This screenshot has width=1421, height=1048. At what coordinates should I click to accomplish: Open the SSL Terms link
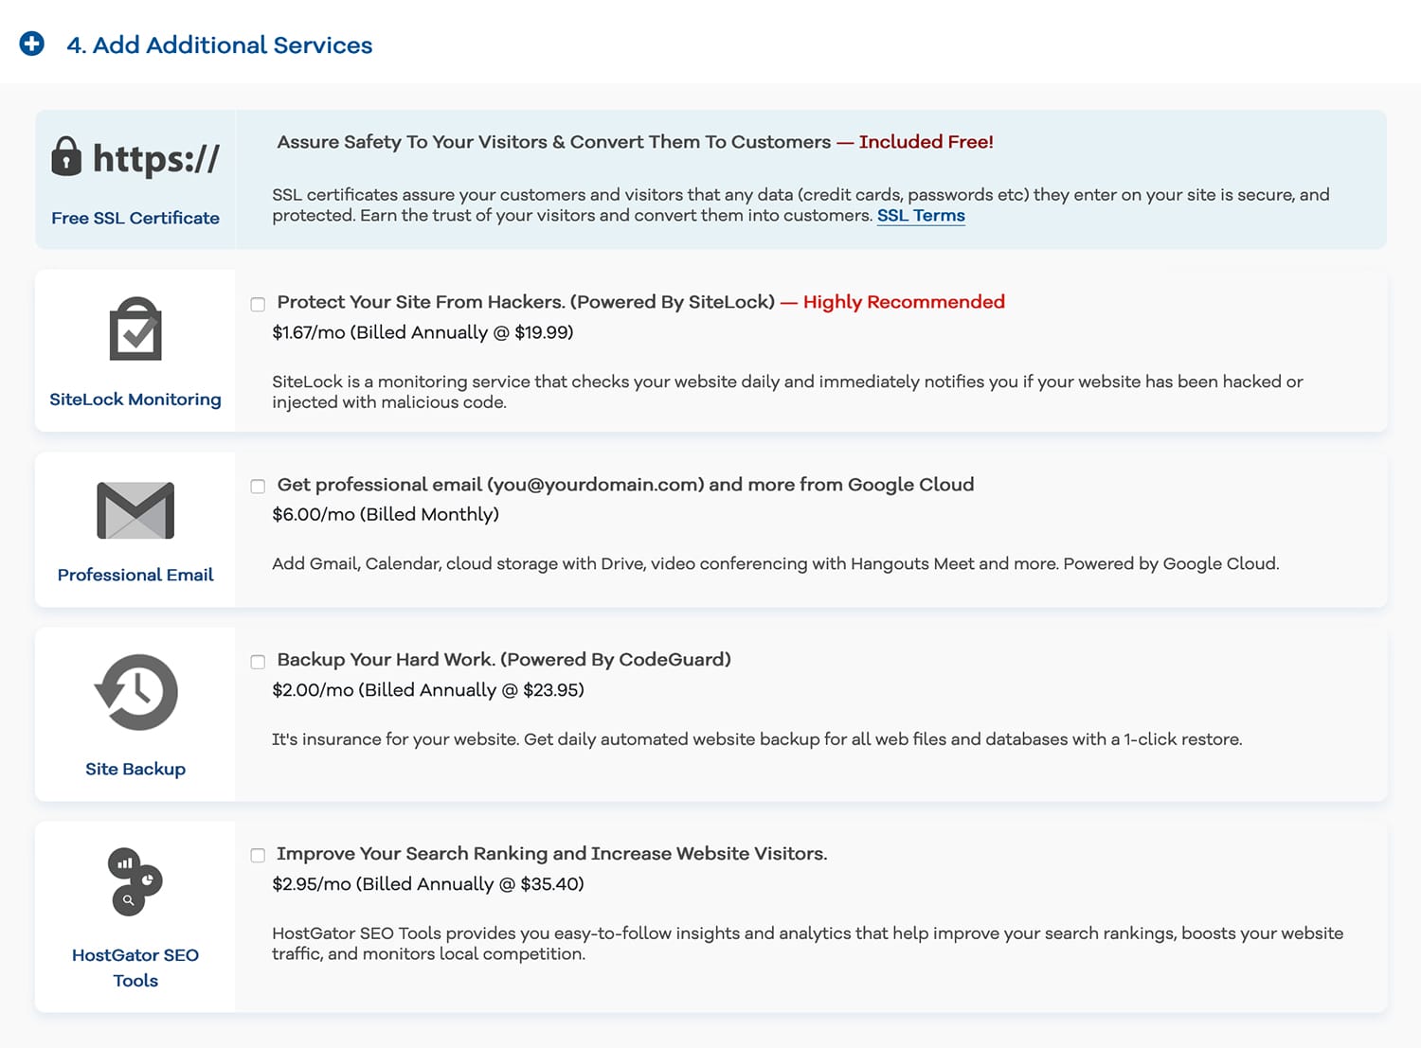[920, 216]
